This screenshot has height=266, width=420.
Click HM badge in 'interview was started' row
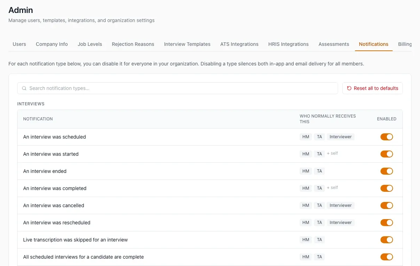(306, 154)
